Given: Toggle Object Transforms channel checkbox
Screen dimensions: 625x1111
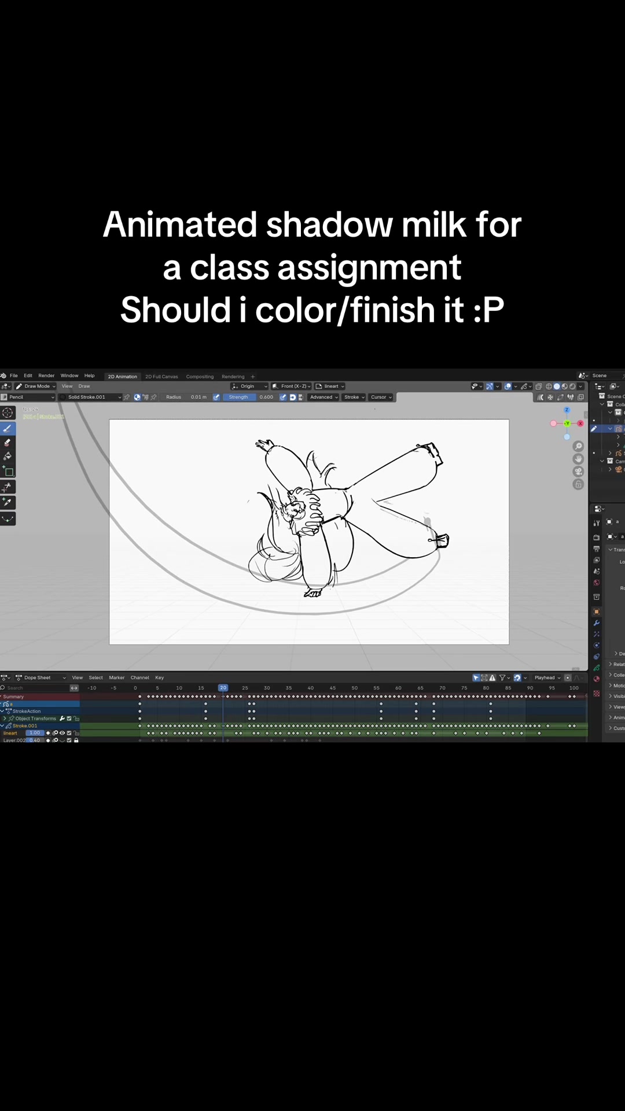Looking at the screenshot, I should click(69, 719).
